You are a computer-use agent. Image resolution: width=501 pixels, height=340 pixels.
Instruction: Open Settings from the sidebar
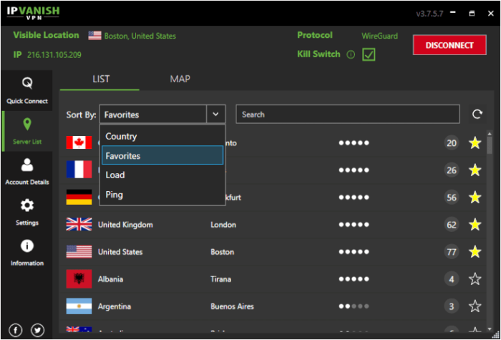coord(27,212)
